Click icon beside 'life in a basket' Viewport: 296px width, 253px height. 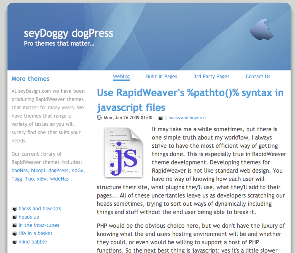[14, 234]
